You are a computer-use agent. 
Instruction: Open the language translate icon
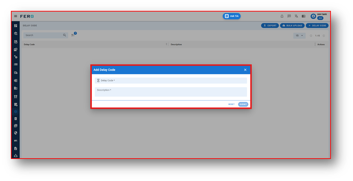[296, 16]
